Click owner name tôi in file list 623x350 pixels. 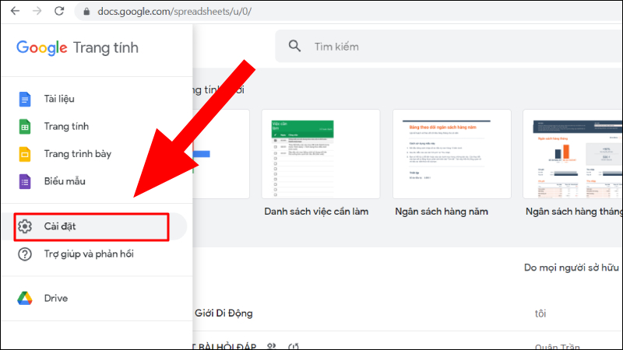click(540, 313)
